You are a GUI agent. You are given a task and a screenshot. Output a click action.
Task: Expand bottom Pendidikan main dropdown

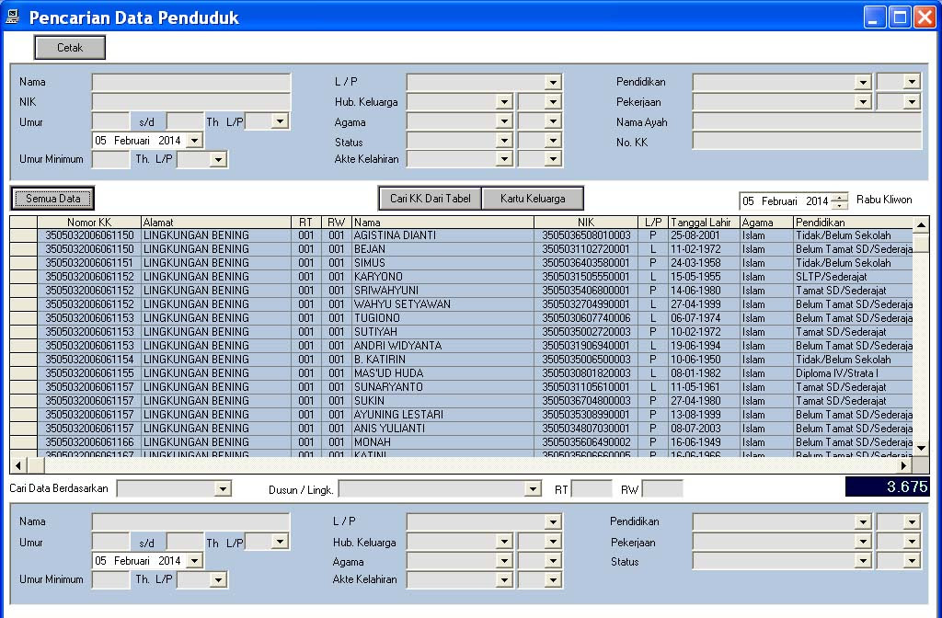coord(863,522)
